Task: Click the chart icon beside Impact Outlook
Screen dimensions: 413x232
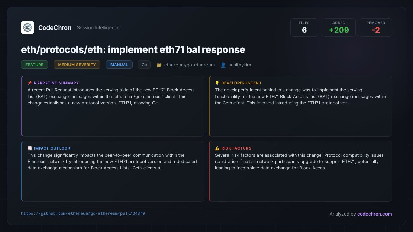Action: pos(30,148)
